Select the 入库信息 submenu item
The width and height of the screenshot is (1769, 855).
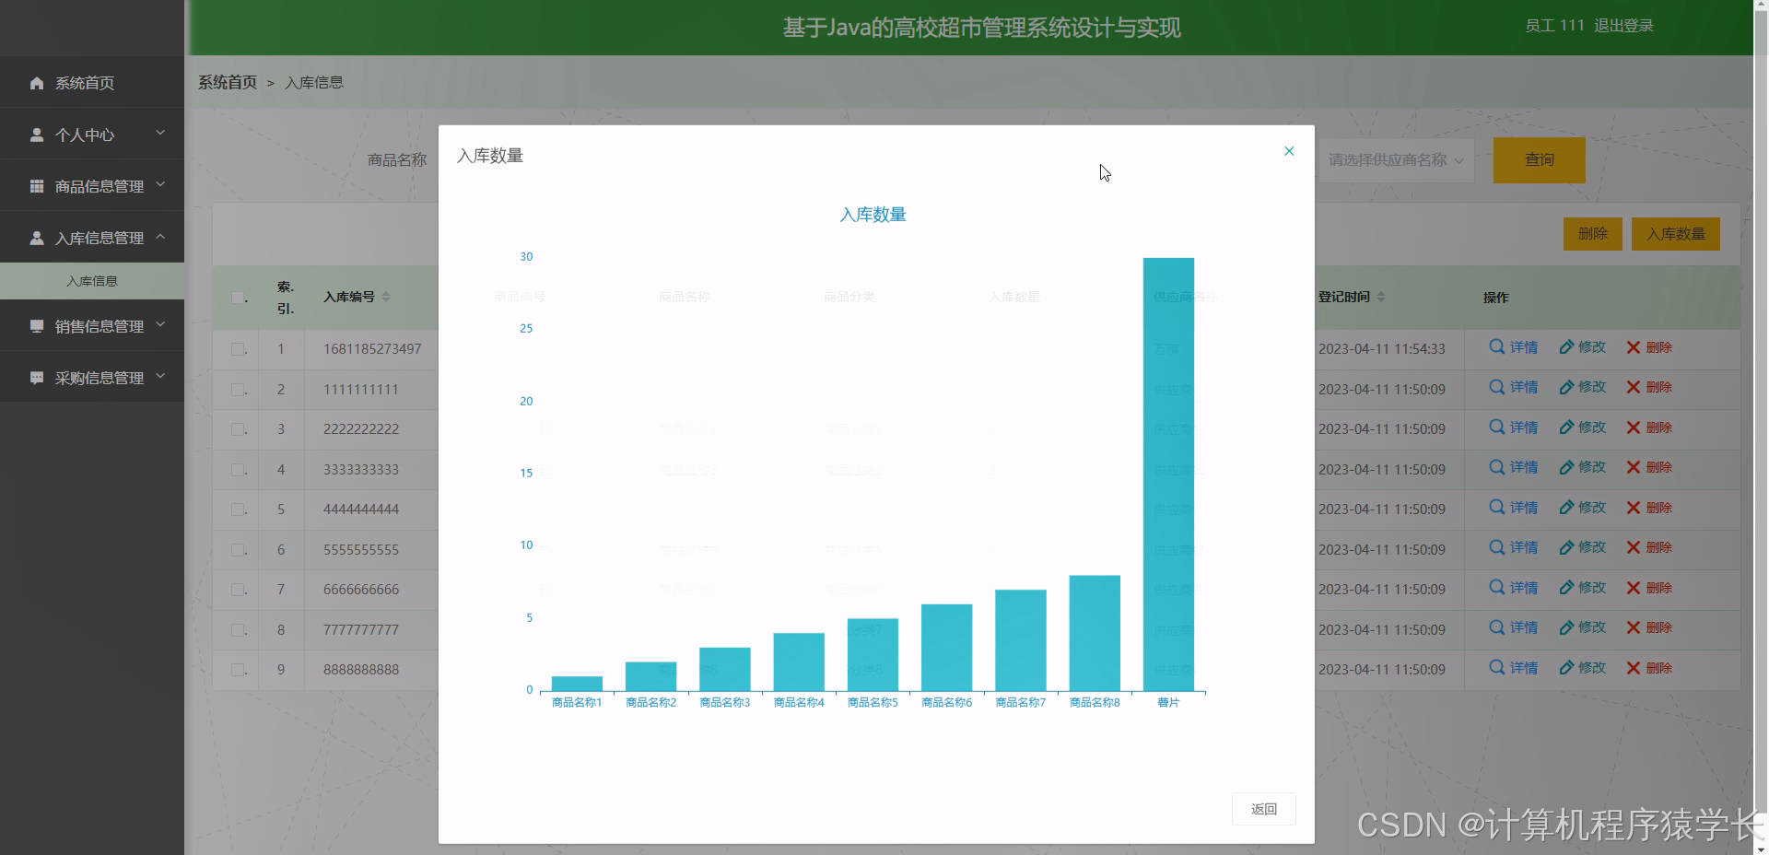coord(92,281)
